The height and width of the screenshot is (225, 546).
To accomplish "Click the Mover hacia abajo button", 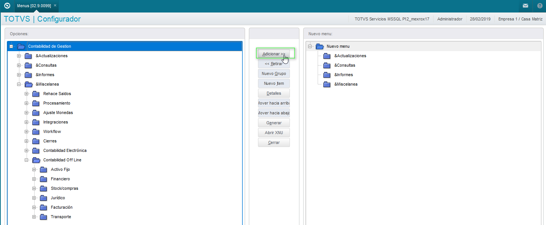I will (274, 113).
